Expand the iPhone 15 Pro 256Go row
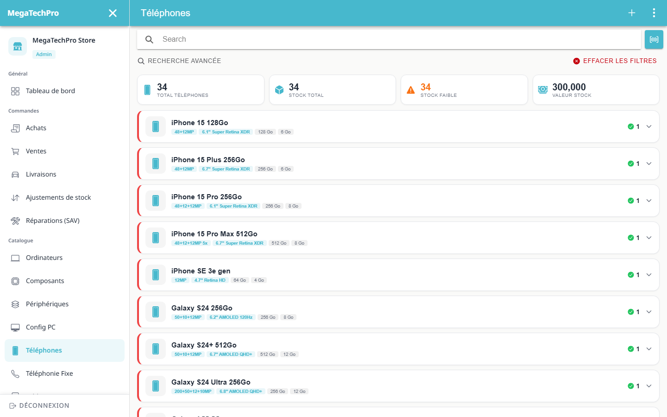Screen dimensions: 667x417 [649, 201]
